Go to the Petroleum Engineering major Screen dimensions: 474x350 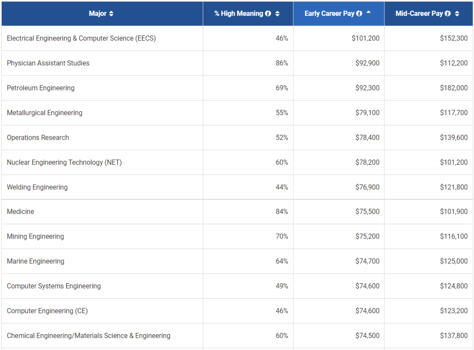pos(40,88)
